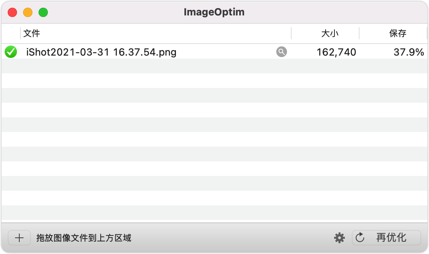Open the gear preferences icon
The width and height of the screenshot is (429, 254).
(339, 238)
